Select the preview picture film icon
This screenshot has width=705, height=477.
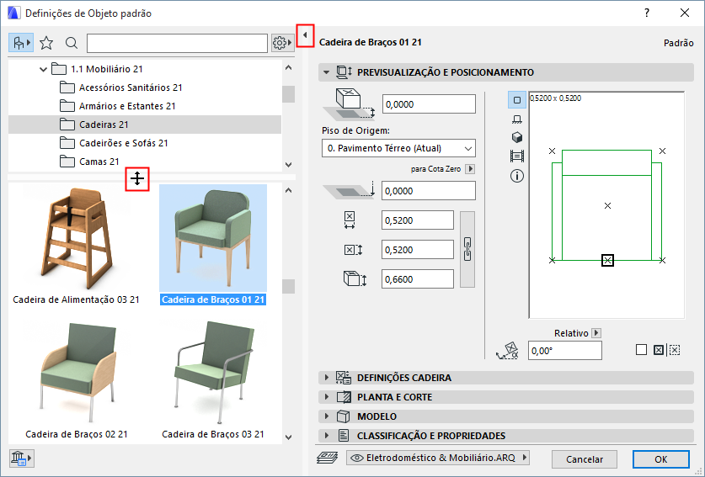click(517, 156)
